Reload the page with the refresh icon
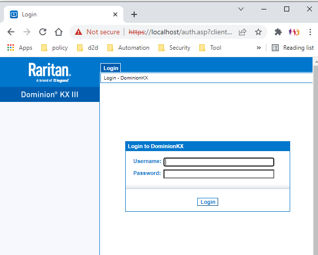Viewport: 318px width, 255px height. (43, 32)
